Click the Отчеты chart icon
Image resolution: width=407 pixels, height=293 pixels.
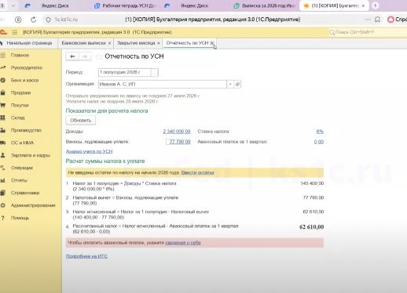(x=2, y=180)
